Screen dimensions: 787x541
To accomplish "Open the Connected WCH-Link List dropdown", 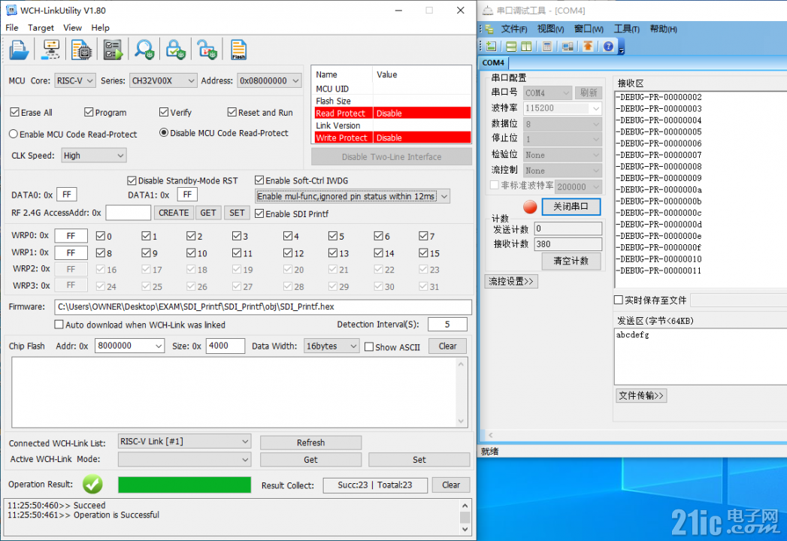I will point(184,442).
